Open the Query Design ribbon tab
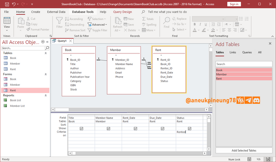Viewport: 276px width, 162px height. 122,12
